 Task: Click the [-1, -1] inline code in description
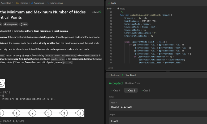[x=68, y=63]
